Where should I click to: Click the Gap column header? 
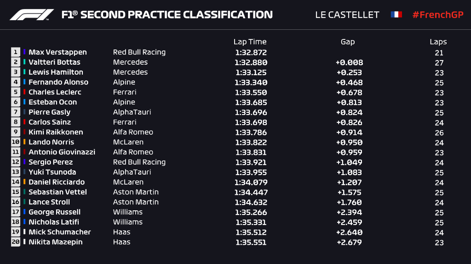tap(348, 42)
